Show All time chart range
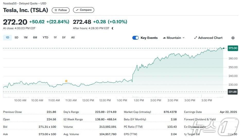The image size is (242, 139). click(73, 38)
